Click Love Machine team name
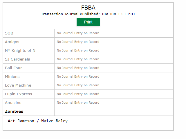 pos(18,85)
